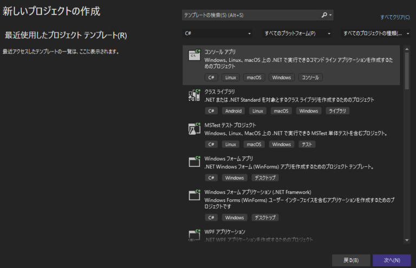Click the Windows Forms App template icon
This screenshot has height=268, width=416.
coord(194,162)
